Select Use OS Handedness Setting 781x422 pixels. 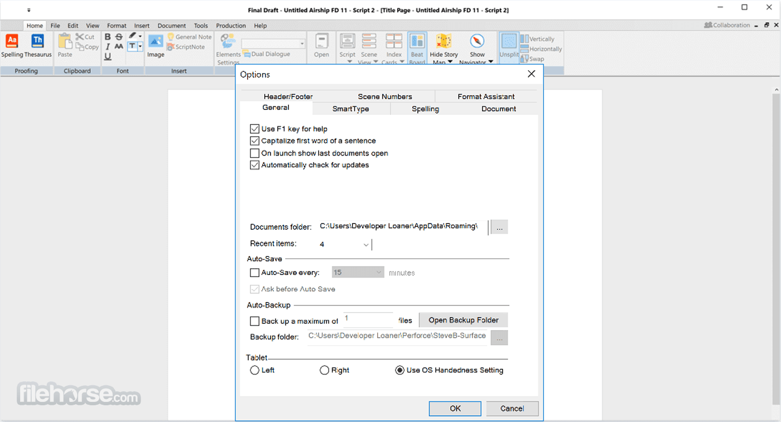399,370
